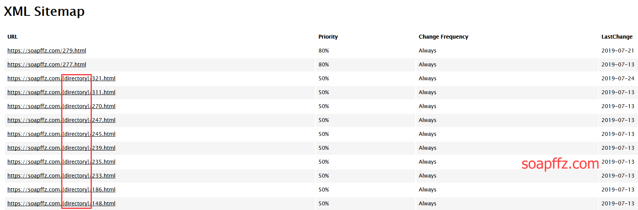Click the {directory}/148.html link

61,203
